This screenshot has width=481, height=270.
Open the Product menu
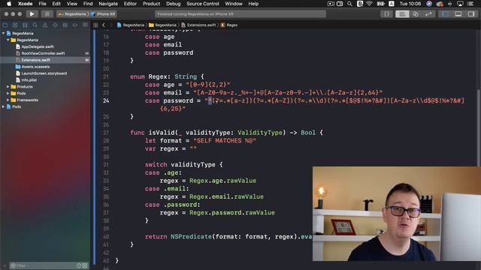point(152,4)
